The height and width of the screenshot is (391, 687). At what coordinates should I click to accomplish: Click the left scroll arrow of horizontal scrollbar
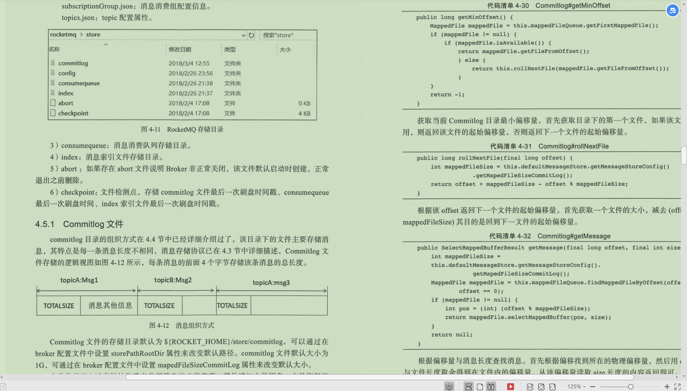(2, 377)
